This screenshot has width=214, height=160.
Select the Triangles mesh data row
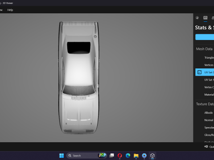coord(205,57)
